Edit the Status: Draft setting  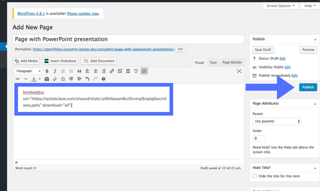tap(282, 59)
